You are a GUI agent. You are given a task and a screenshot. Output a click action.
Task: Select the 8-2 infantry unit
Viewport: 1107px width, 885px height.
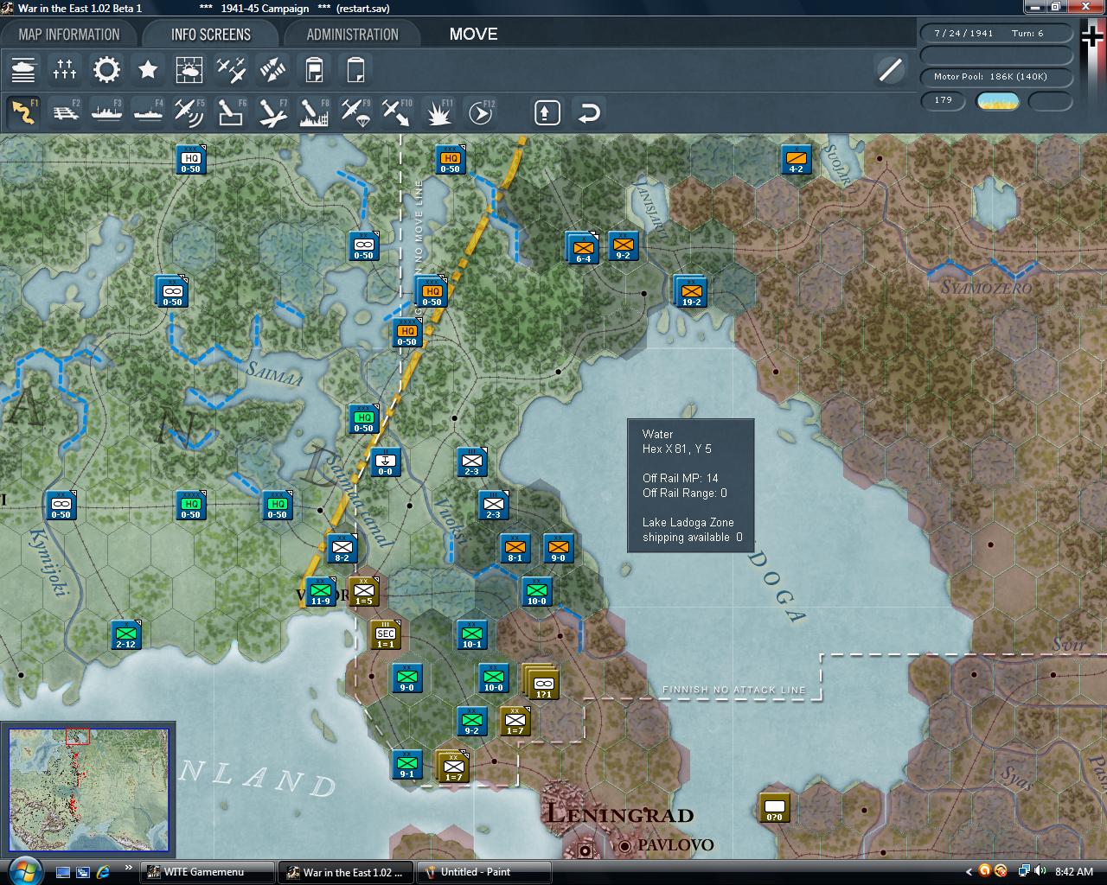pyautogui.click(x=342, y=549)
